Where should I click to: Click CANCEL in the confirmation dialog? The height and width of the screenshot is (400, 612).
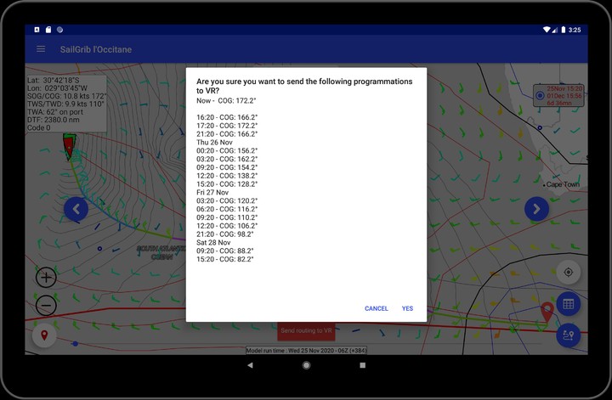[x=377, y=308]
